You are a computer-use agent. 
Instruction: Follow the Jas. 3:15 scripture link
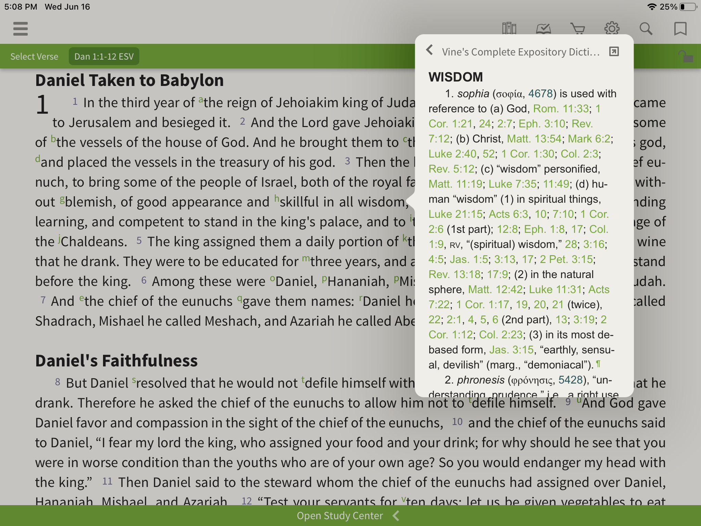coord(512,350)
